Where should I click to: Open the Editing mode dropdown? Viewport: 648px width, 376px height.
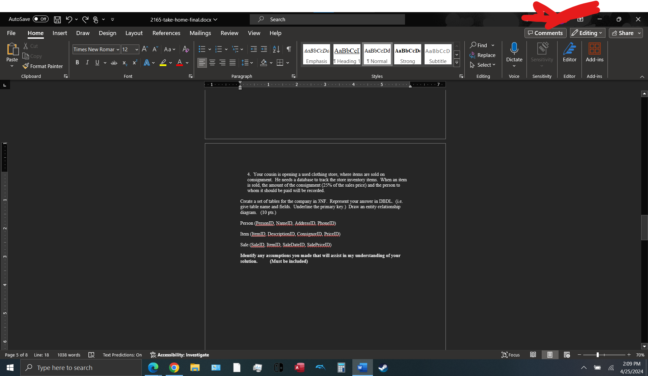click(x=588, y=33)
